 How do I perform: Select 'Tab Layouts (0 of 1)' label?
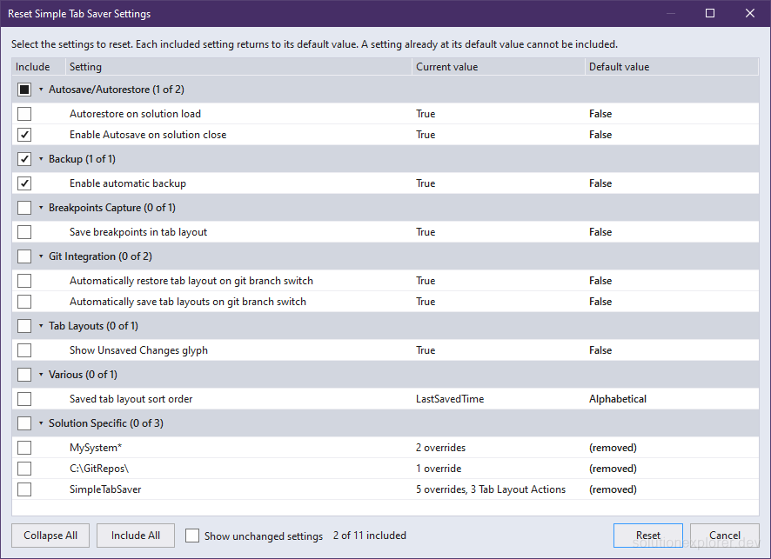point(93,326)
